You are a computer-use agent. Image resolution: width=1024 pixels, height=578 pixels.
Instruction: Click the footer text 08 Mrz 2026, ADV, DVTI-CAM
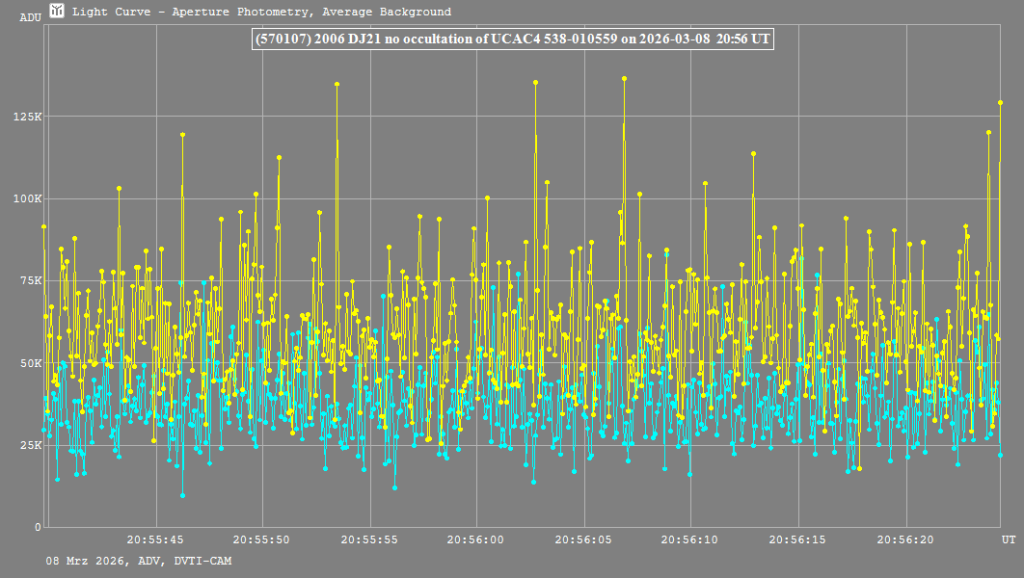pyautogui.click(x=138, y=561)
